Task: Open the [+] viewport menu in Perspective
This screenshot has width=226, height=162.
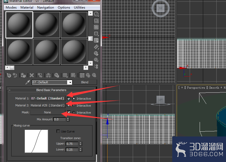Action: pos(182,88)
